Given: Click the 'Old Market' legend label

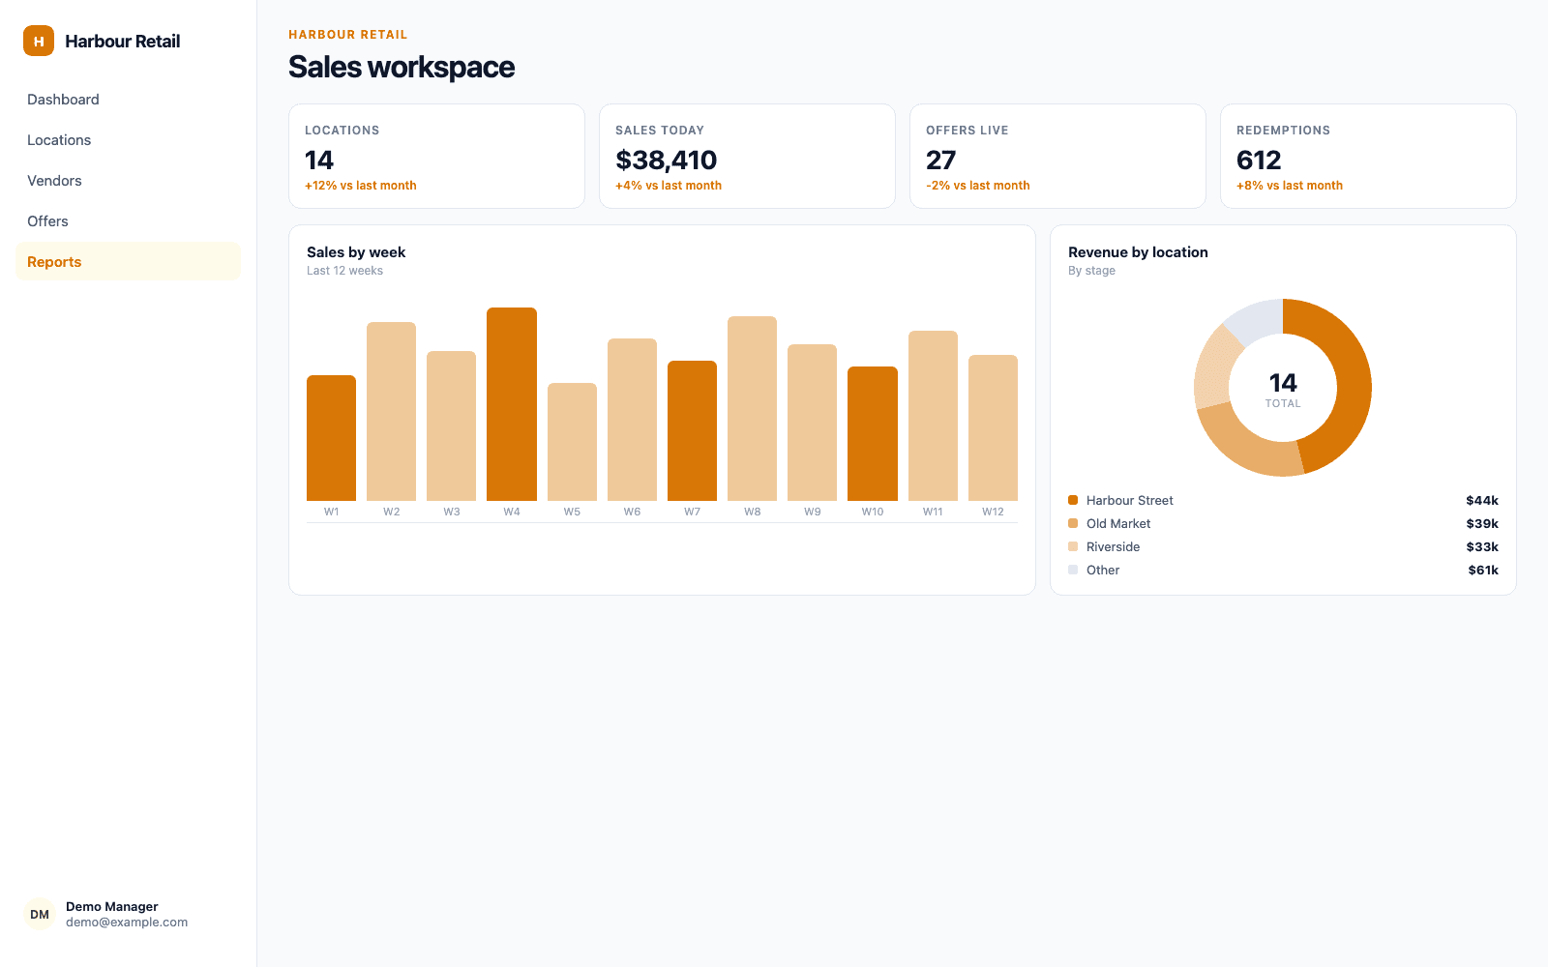Looking at the screenshot, I should coord(1118,523).
